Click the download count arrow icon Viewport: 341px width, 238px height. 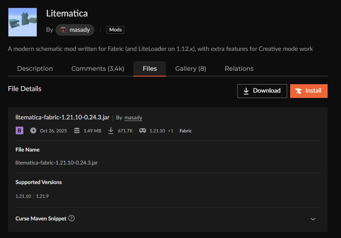pyautogui.click(x=111, y=131)
